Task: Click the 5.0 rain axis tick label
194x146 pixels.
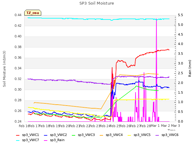Action: click(x=180, y=25)
